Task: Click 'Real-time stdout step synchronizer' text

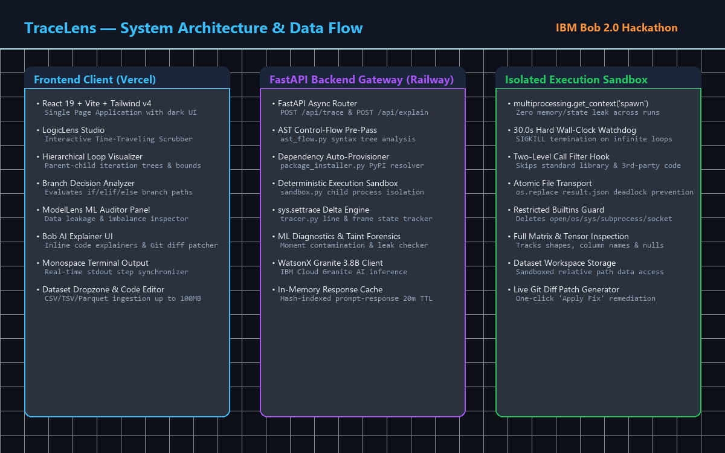Action: click(x=117, y=272)
